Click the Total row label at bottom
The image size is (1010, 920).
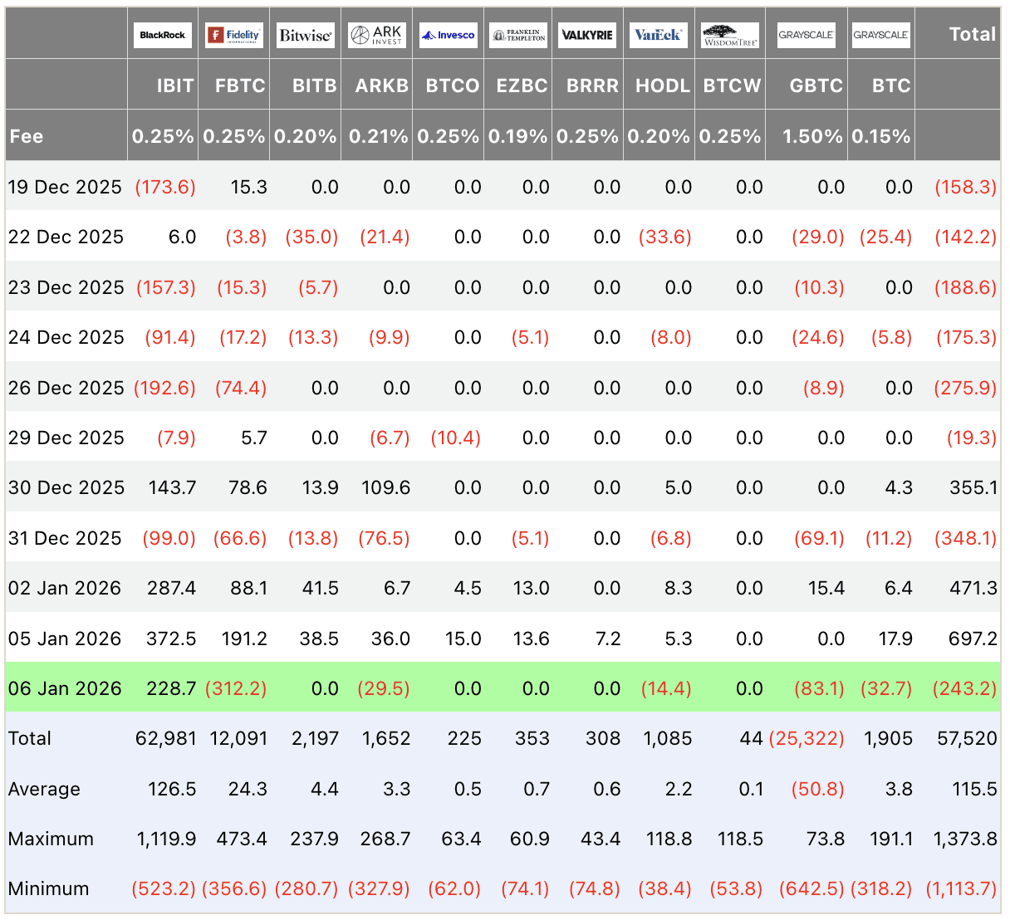coord(30,738)
